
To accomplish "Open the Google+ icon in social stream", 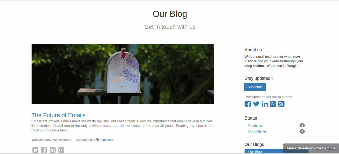I will click(x=273, y=104).
